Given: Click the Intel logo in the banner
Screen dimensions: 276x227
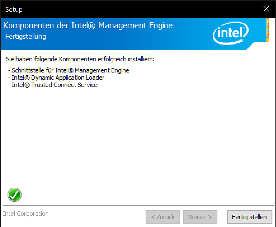Looking at the screenshot, I should (x=230, y=34).
